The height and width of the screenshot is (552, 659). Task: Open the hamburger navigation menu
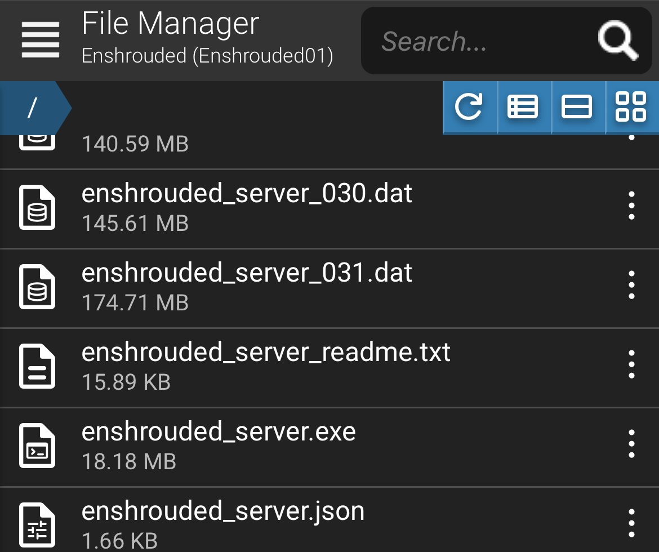click(41, 40)
